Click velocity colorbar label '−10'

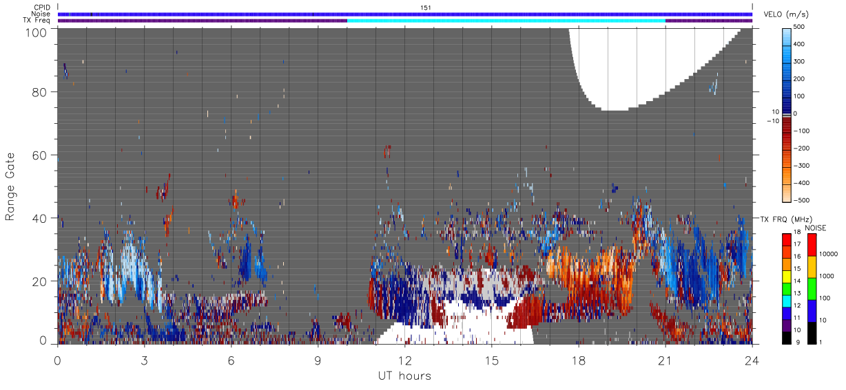point(774,121)
